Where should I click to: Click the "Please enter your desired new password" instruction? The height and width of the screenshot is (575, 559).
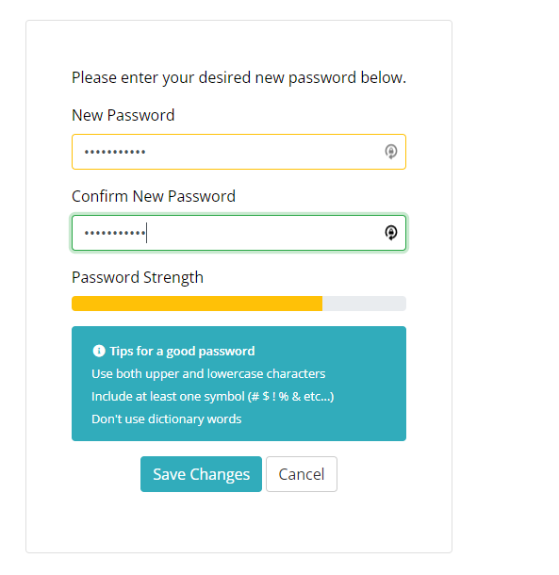coord(238,77)
